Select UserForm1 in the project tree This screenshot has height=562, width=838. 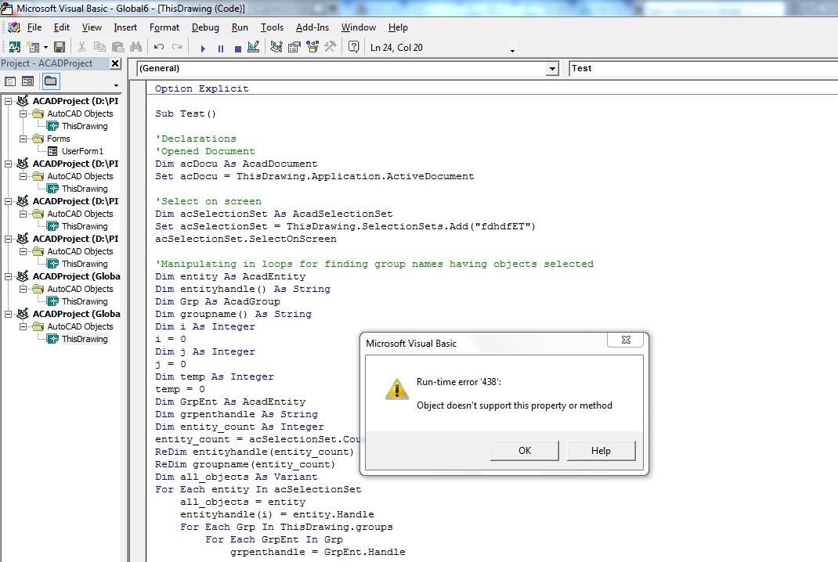coord(82,151)
